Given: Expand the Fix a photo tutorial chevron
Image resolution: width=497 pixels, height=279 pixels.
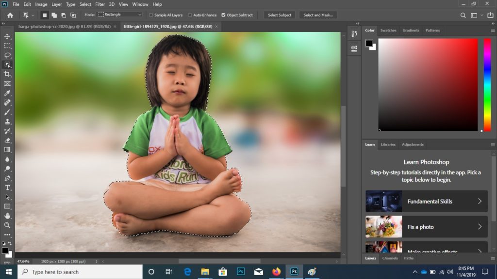Looking at the screenshot, I should (x=480, y=227).
